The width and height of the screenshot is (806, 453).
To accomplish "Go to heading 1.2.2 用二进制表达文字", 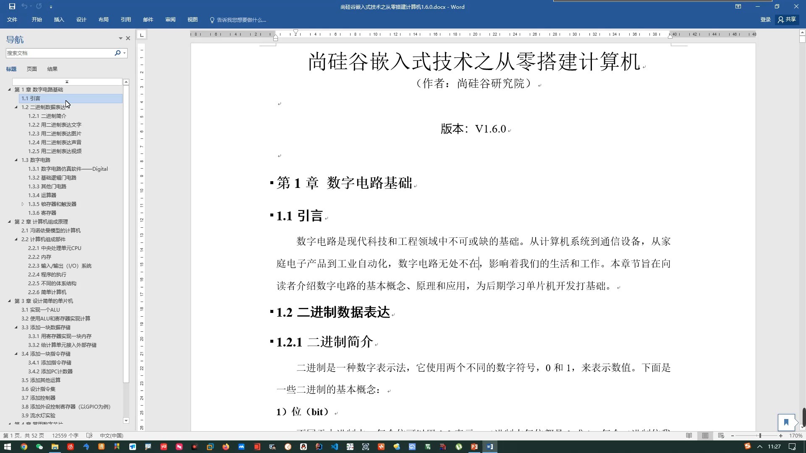I will pyautogui.click(x=55, y=125).
